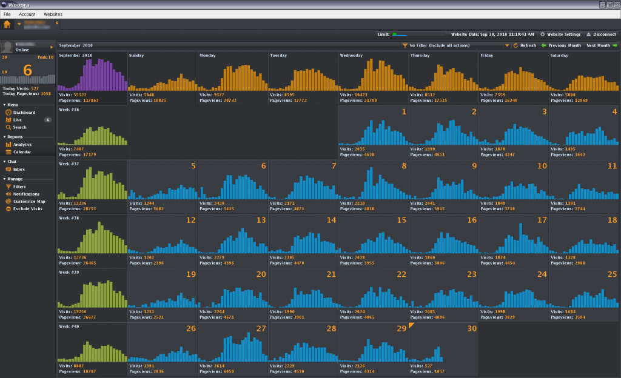The width and height of the screenshot is (621, 378).
Task: Expand the dropdown arrow beside home icon
Action: pos(19,24)
